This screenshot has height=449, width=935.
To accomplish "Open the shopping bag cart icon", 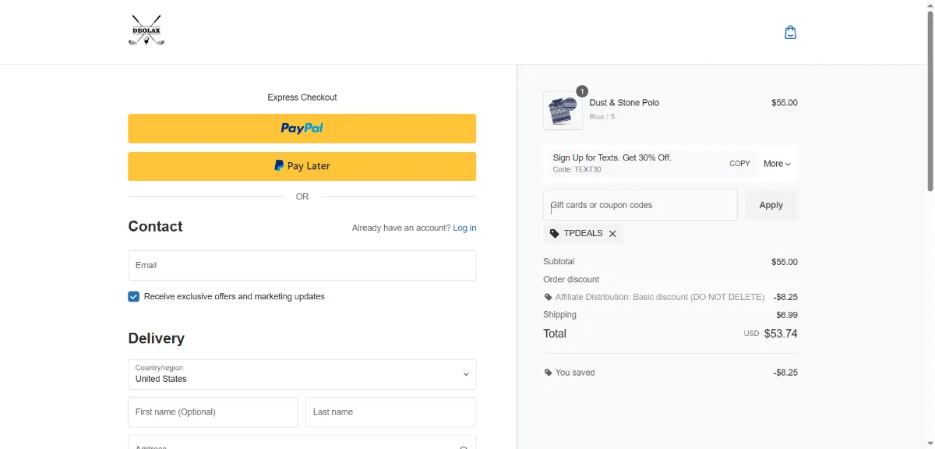I will coord(790,33).
